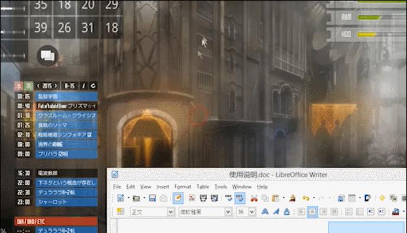This screenshot has height=233, width=407.
Task: Open the File menu
Action: 117,186
